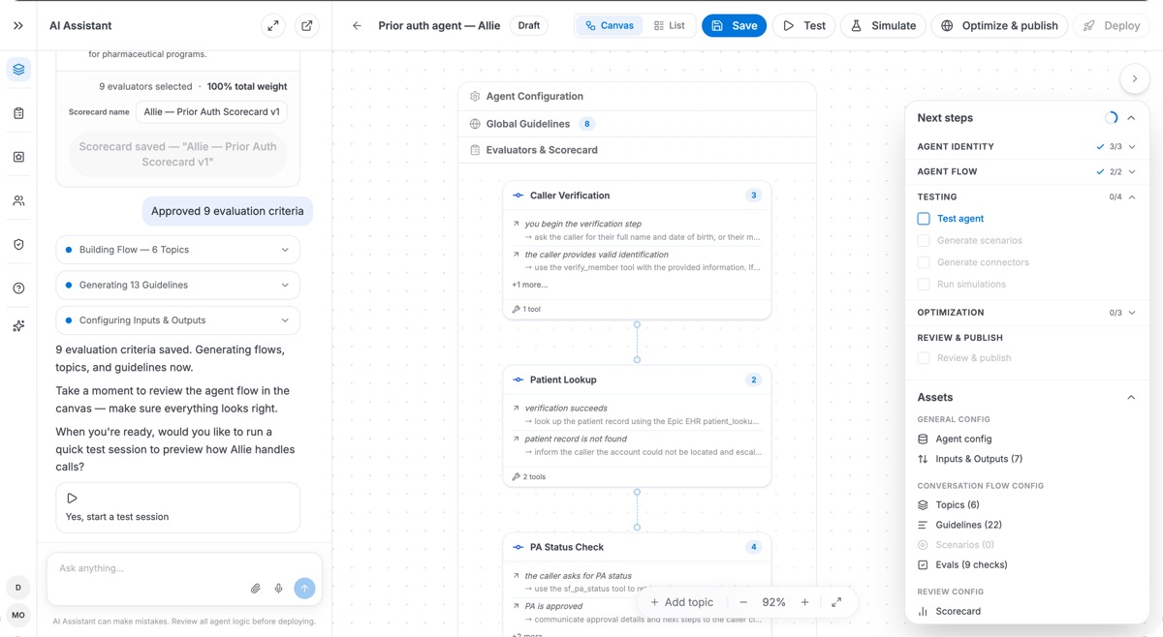
Task: Check the Review & publish checkbox
Action: click(x=924, y=358)
